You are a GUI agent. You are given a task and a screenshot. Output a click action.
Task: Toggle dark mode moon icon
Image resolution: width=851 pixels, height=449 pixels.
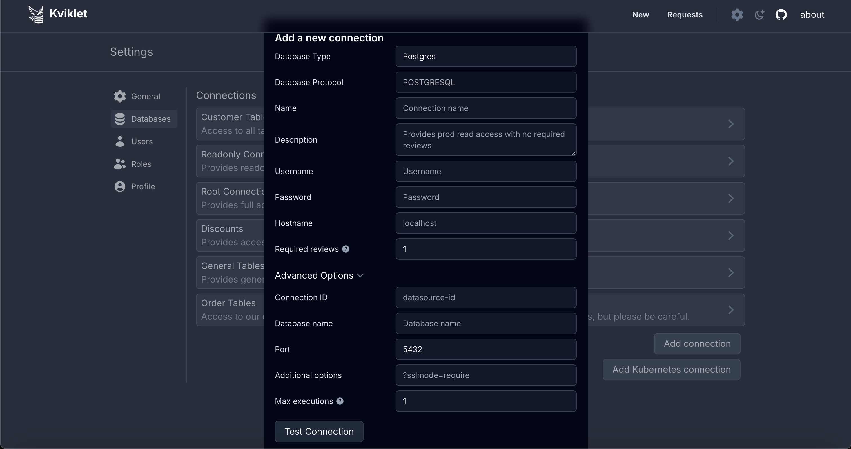click(x=759, y=15)
